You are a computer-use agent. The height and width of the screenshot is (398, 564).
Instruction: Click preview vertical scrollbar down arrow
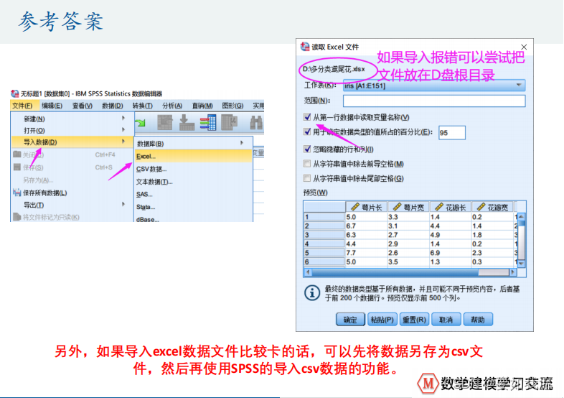(x=521, y=264)
